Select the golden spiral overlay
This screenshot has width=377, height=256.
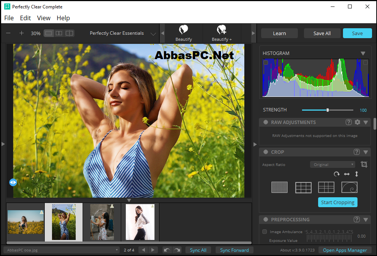click(x=349, y=187)
